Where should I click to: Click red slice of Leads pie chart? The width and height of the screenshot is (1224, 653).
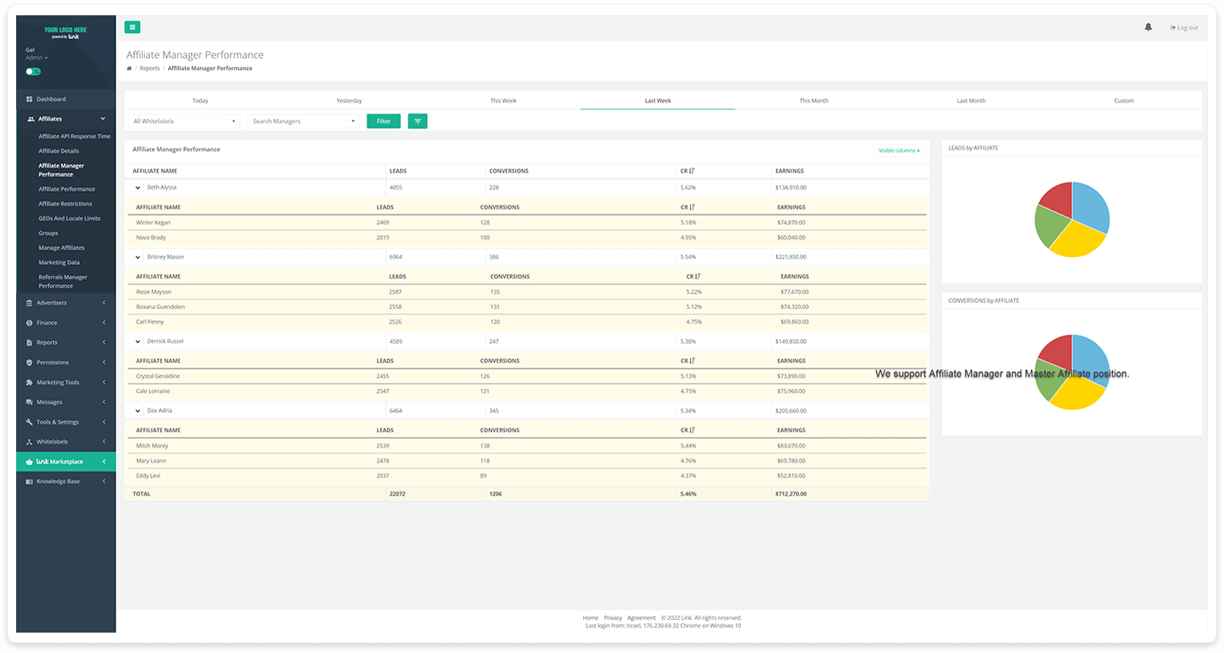point(1057,199)
